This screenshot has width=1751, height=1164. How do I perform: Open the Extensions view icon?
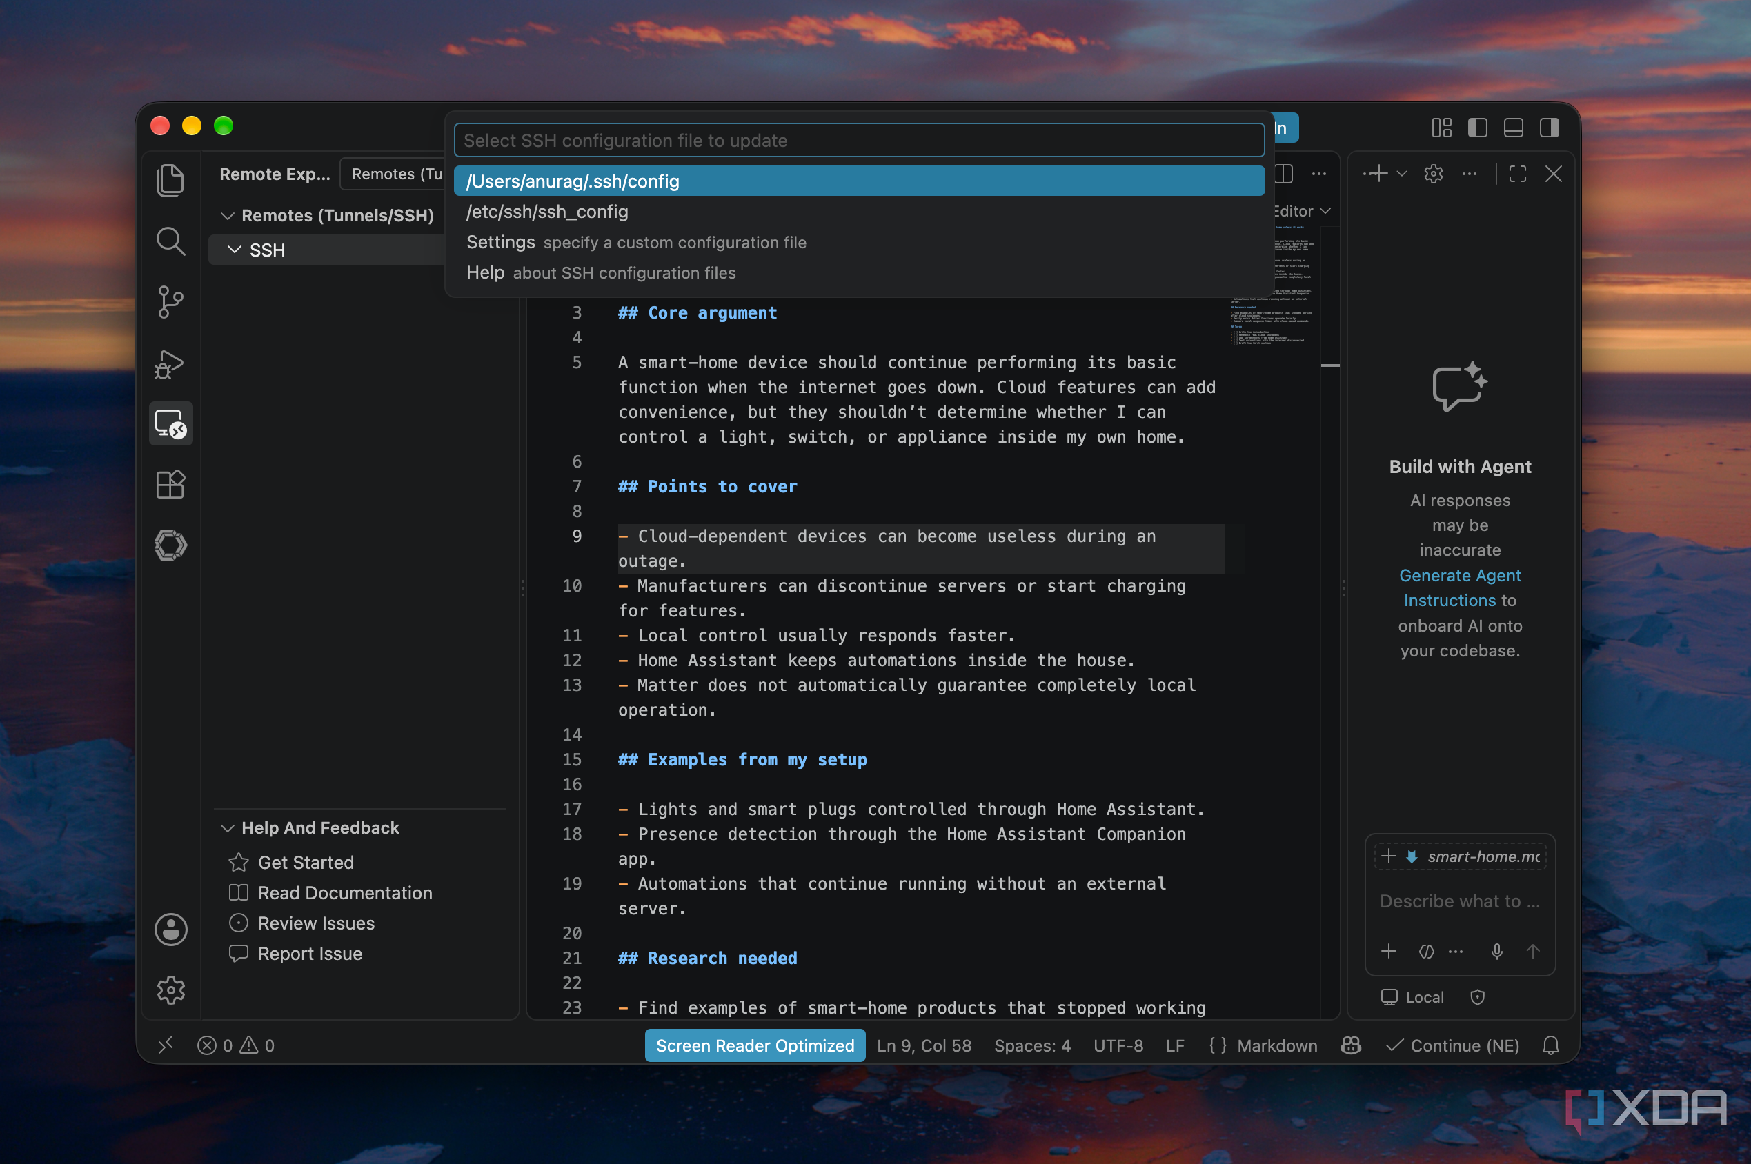pos(171,485)
